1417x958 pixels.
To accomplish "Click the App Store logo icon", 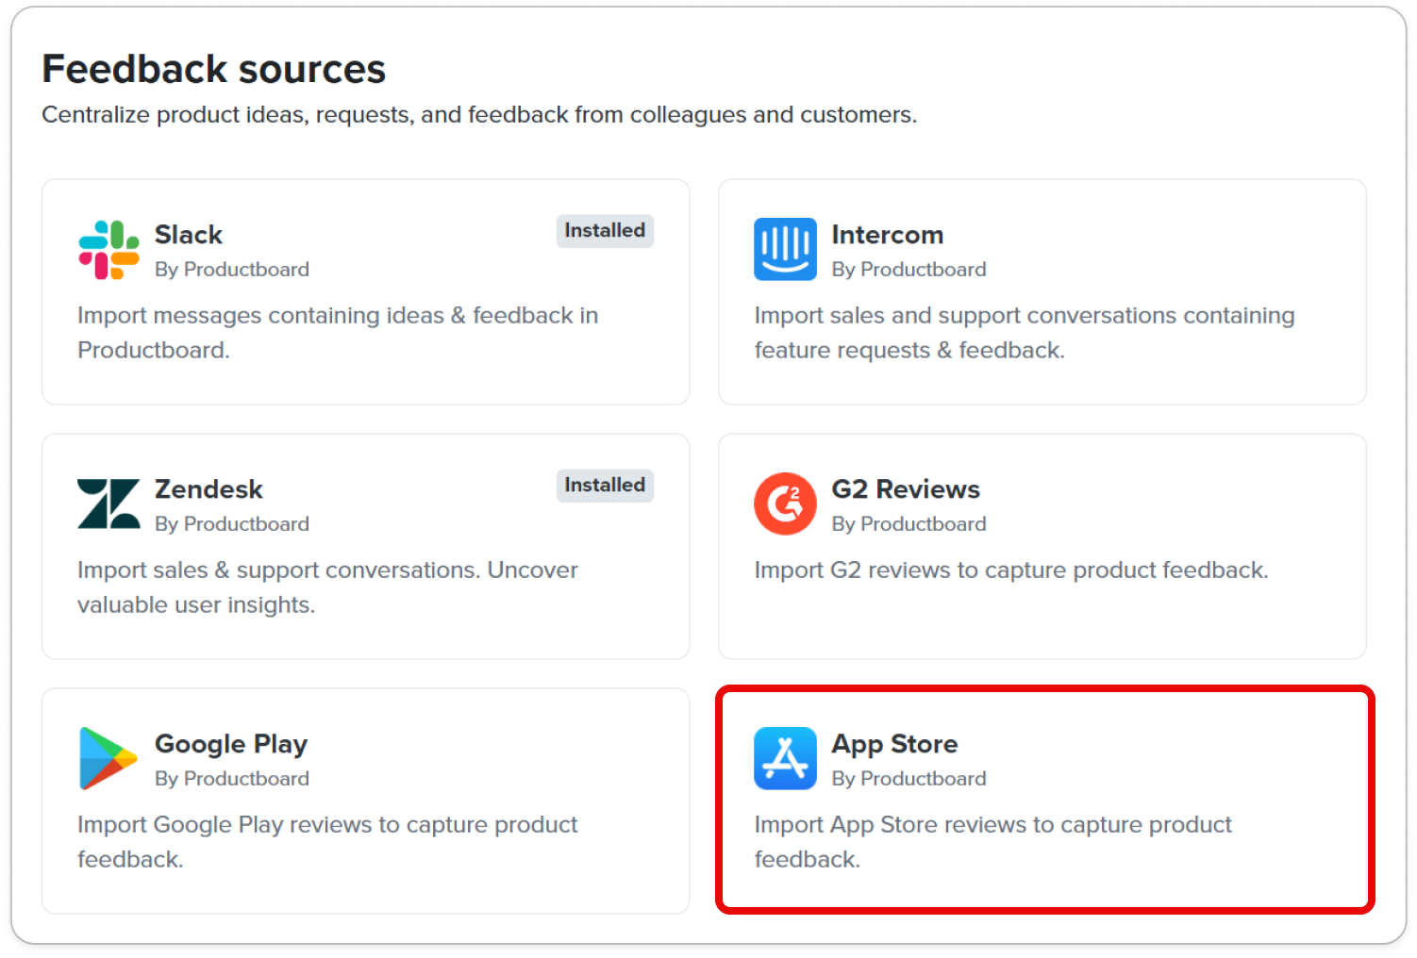I will [785, 759].
